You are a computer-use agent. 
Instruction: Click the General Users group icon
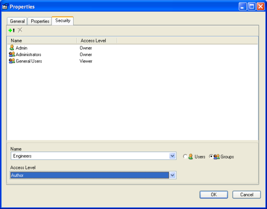point(12,61)
